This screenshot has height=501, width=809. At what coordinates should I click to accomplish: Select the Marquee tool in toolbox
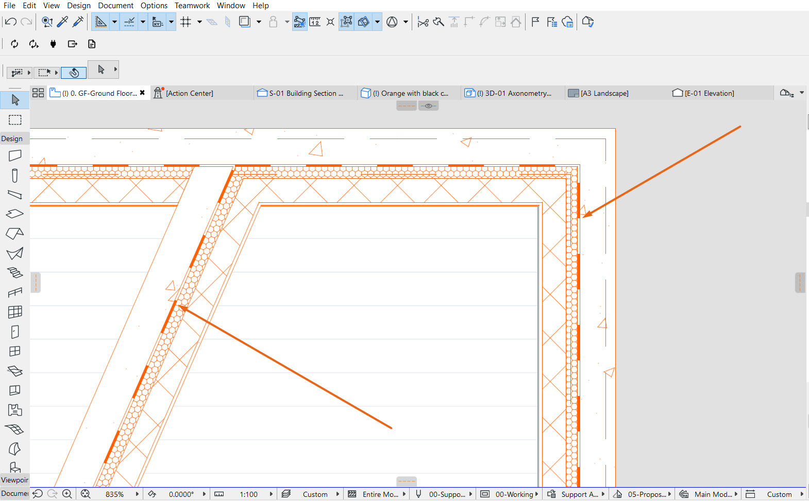point(15,120)
